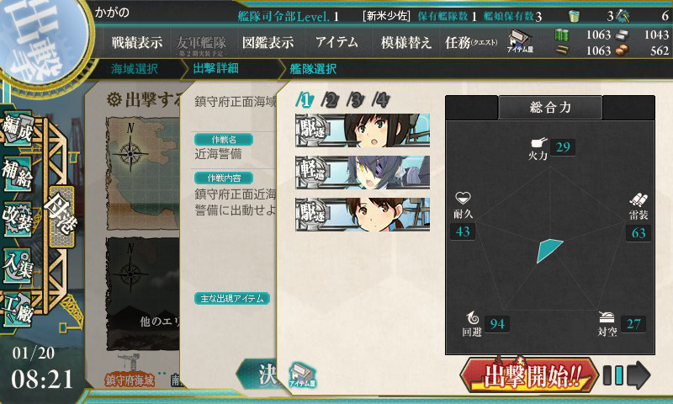The width and height of the screenshot is (673, 404).
Task: Click the small アイテム屋 icon near bottom
Action: pos(302,375)
